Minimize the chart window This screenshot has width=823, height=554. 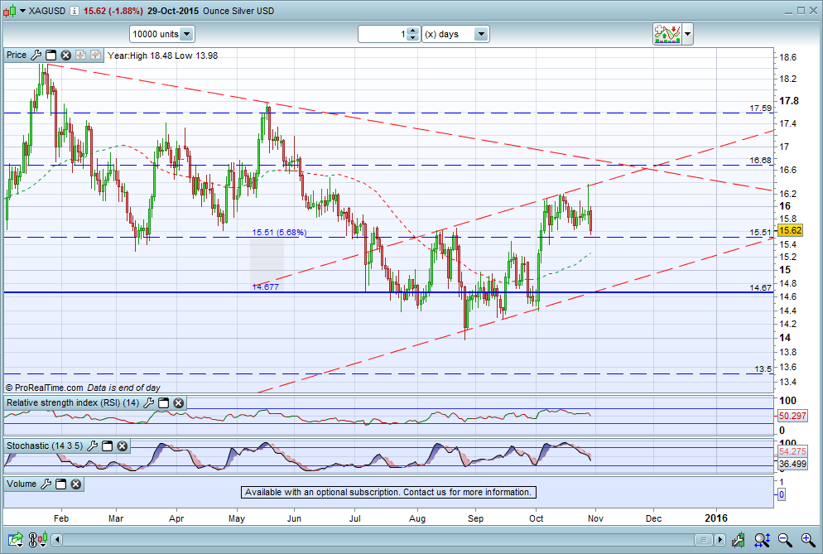pyautogui.click(x=788, y=11)
